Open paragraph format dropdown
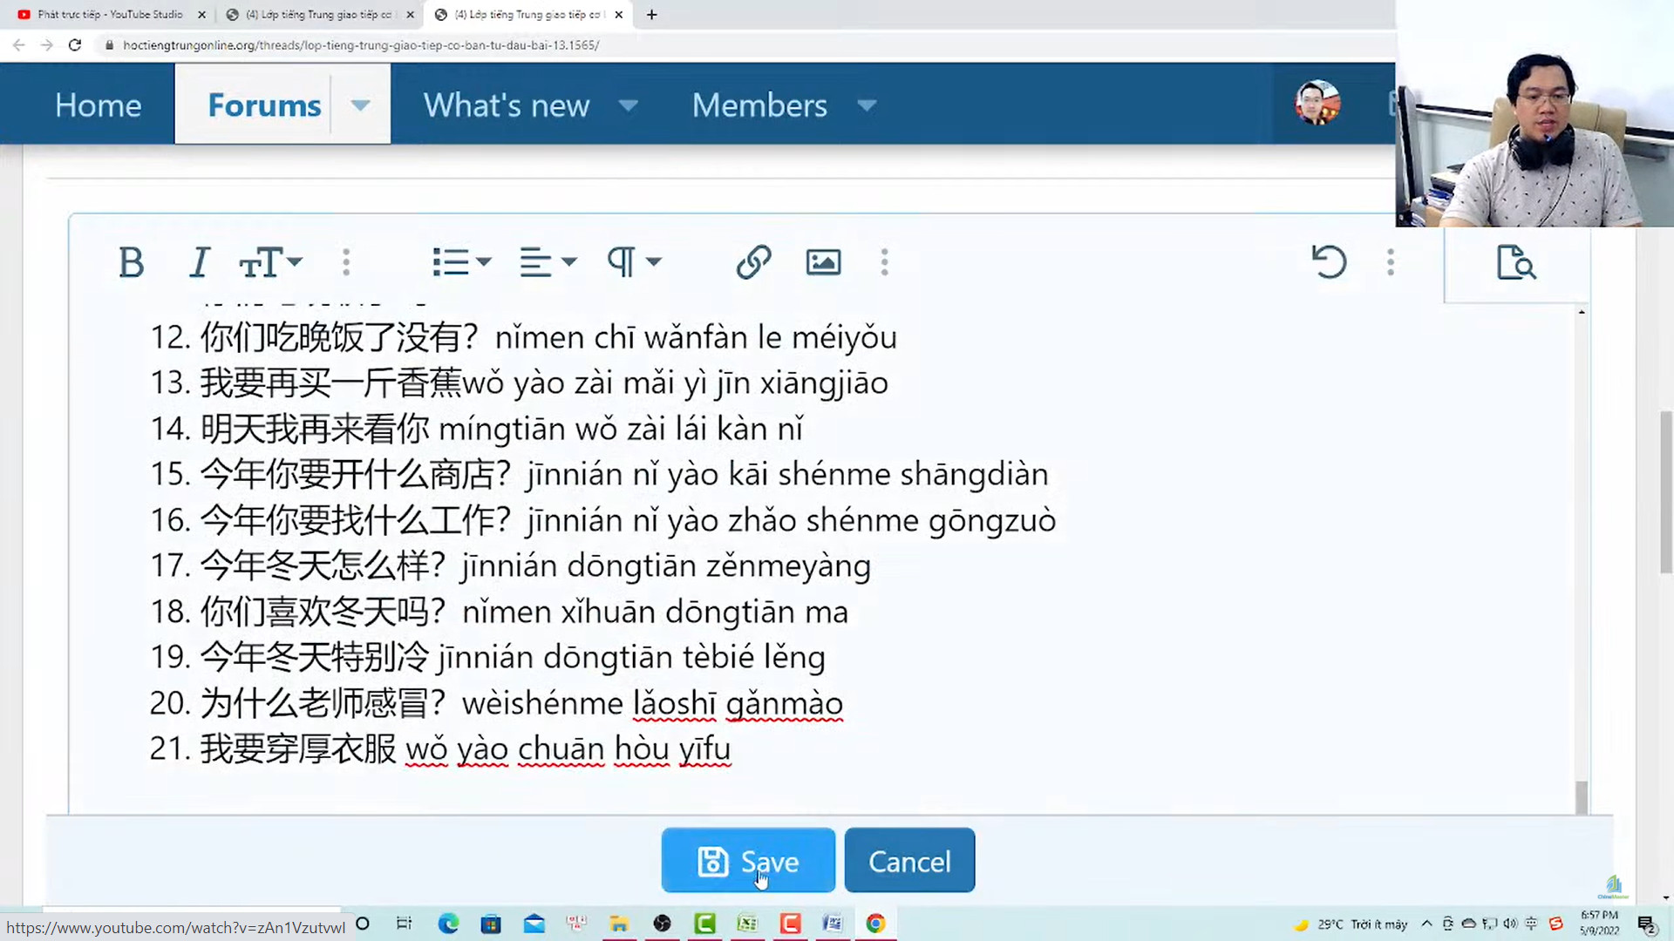 coord(635,262)
